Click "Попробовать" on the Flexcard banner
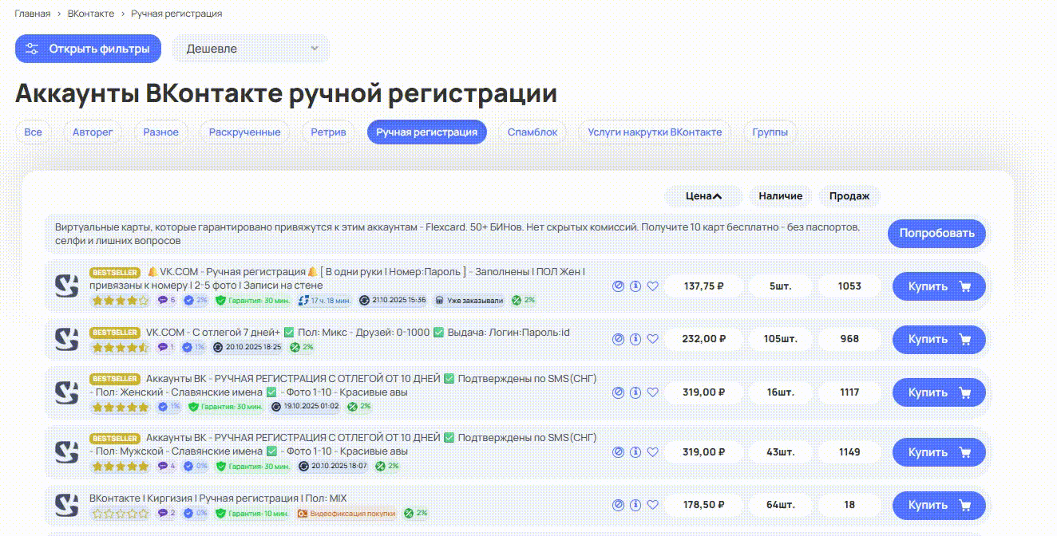Image resolution: width=1057 pixels, height=536 pixels. pos(936,234)
